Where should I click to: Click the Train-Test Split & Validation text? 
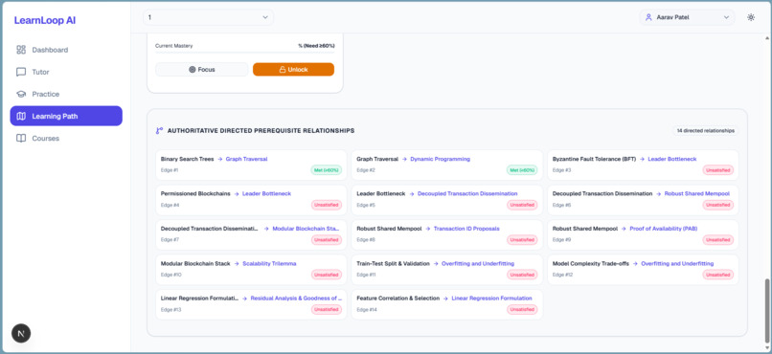(x=394, y=263)
